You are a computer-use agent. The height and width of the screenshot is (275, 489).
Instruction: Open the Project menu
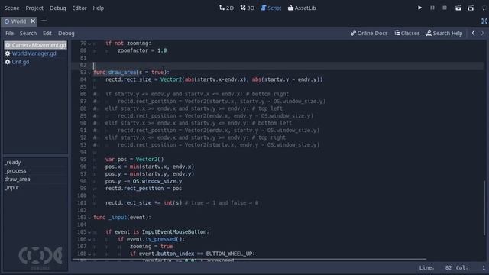[34, 8]
